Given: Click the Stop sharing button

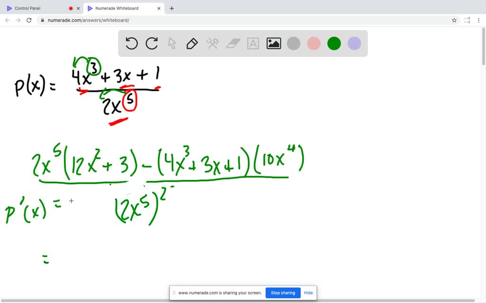Looking at the screenshot, I should click(283, 293).
